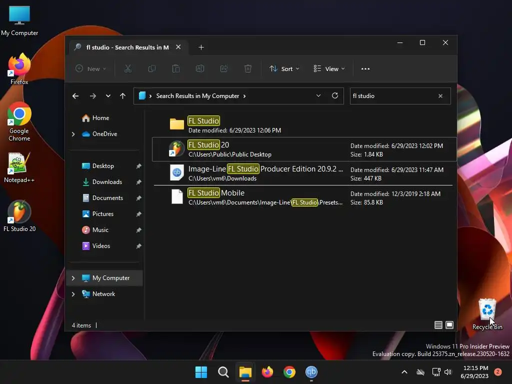Select the fl studio search results tab
This screenshot has height=384, width=512.
pos(127,47)
